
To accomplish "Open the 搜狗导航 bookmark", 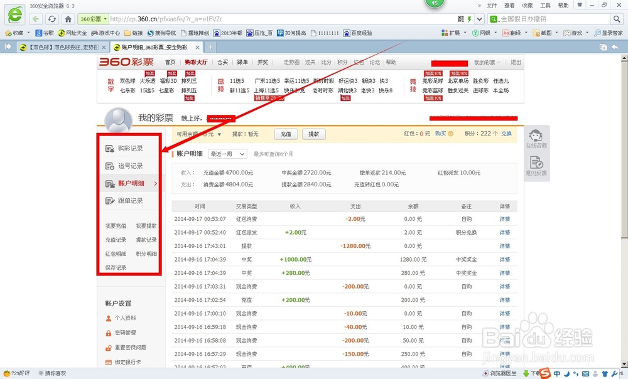I will click(161, 33).
